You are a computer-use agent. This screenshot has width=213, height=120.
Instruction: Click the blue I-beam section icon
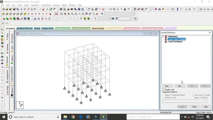pyautogui.click(x=177, y=9)
